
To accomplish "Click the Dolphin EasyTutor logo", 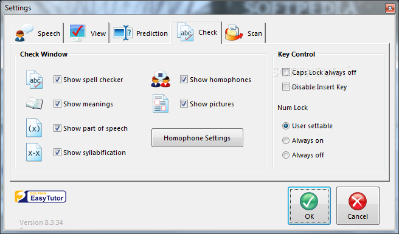I will [x=41, y=196].
